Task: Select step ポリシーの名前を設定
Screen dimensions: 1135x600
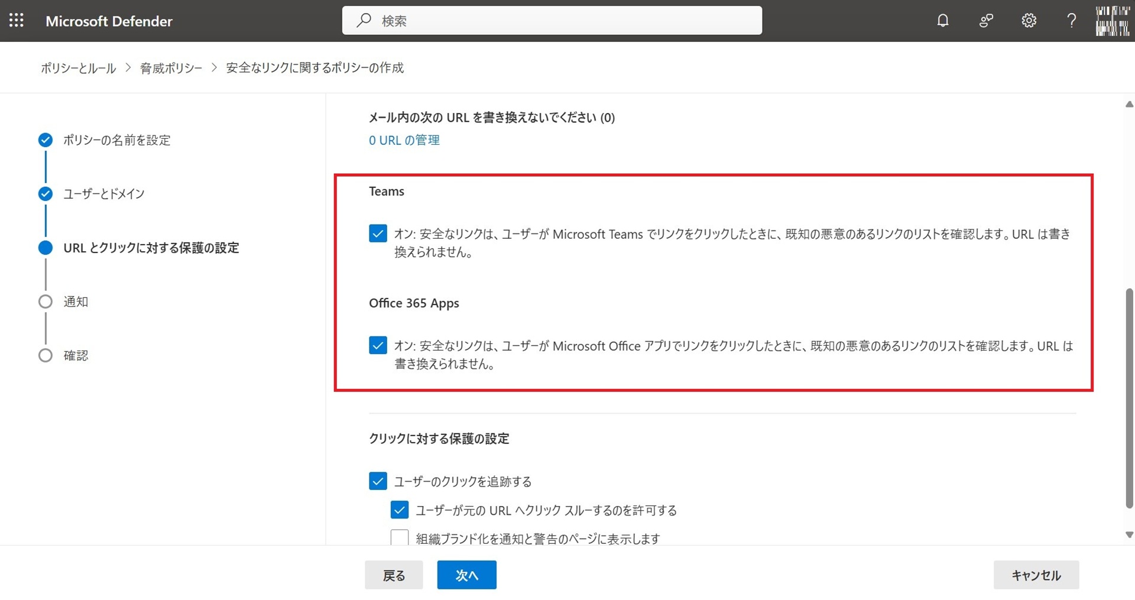Action: [117, 140]
